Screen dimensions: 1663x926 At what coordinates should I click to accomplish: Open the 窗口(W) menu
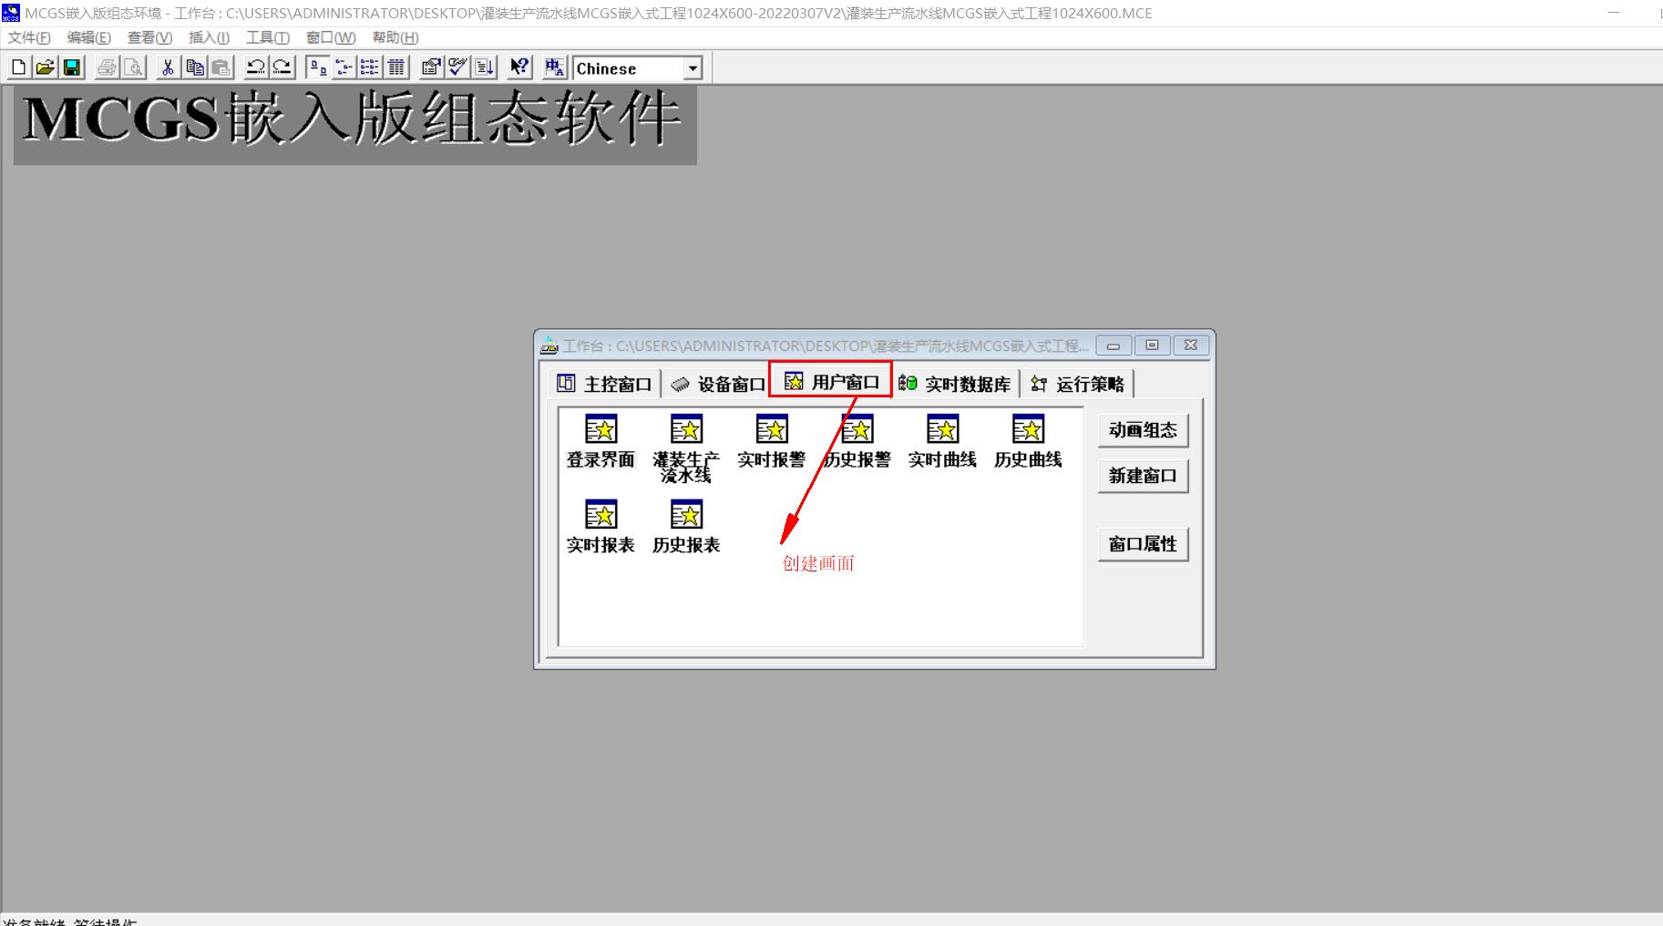(331, 37)
